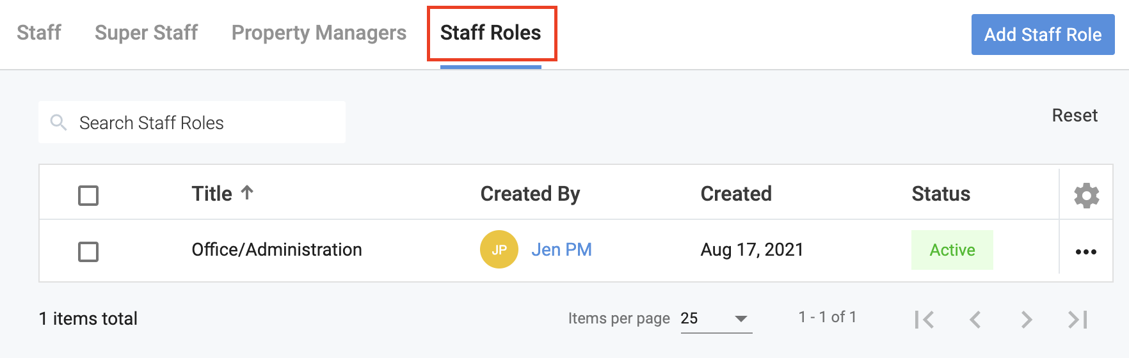Click the Add Staff Role button
1129x358 pixels.
(x=1043, y=35)
